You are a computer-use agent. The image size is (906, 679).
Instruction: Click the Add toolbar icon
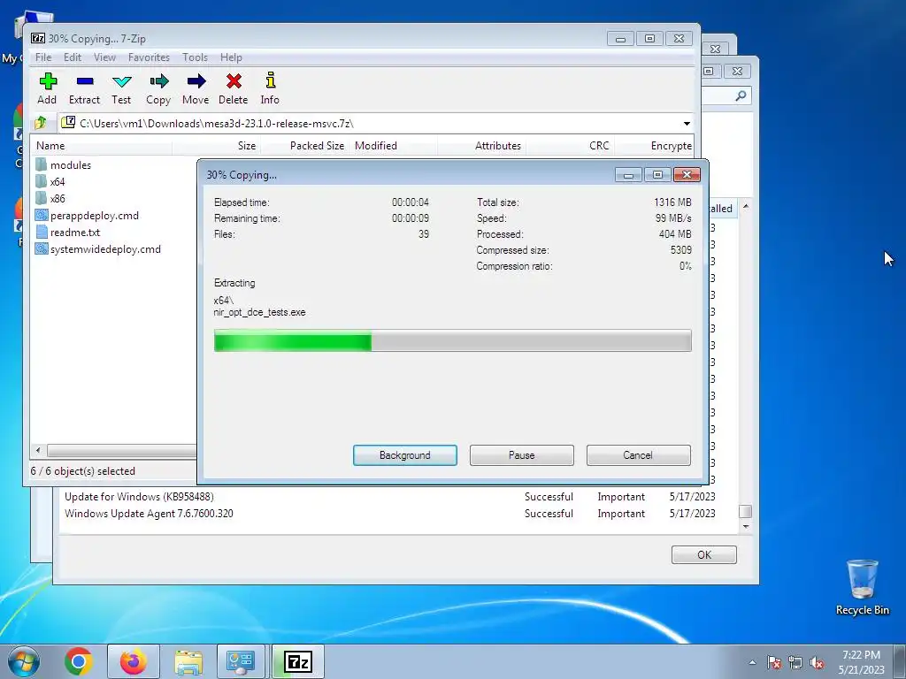pos(48,81)
